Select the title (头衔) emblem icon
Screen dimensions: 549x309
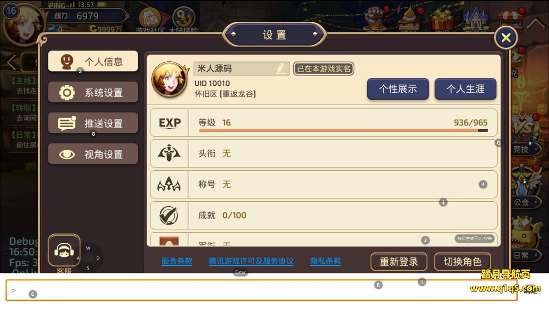169,153
